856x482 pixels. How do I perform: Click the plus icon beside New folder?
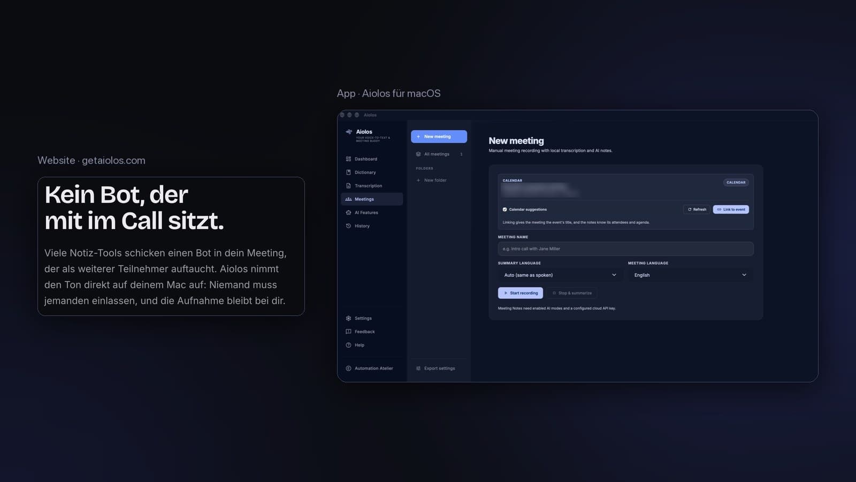point(418,180)
